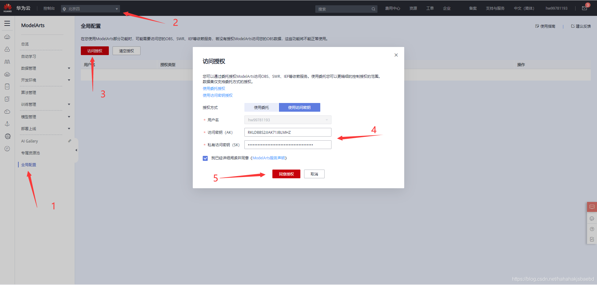Click the wave-shaped sidebar icon
Screen dimensions: 597x285
(7, 62)
